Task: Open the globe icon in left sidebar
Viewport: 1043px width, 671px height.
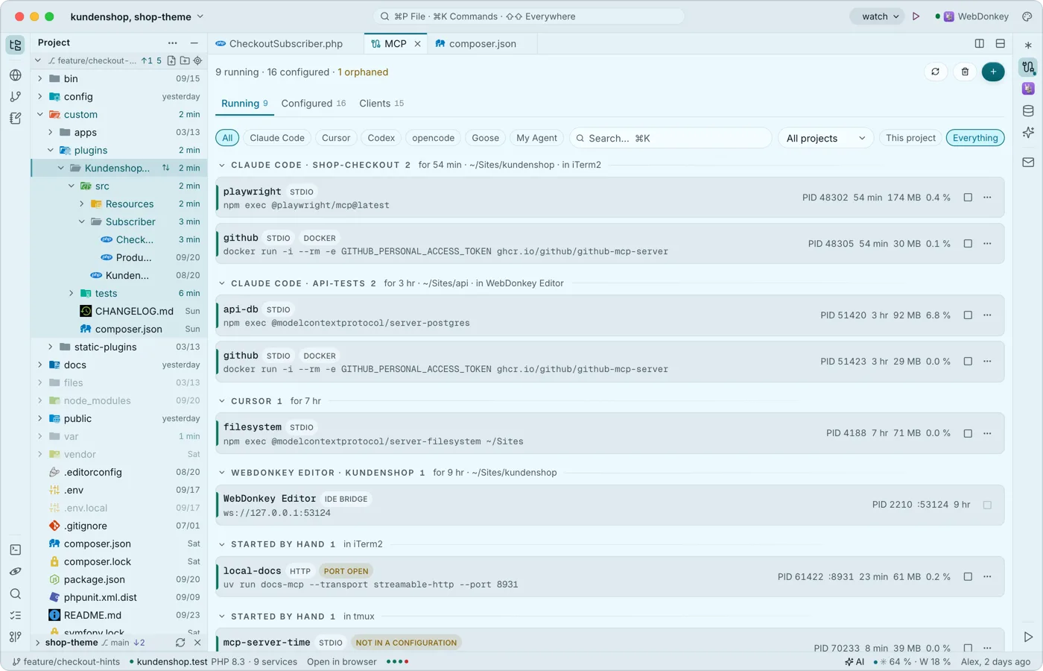Action: click(15, 75)
